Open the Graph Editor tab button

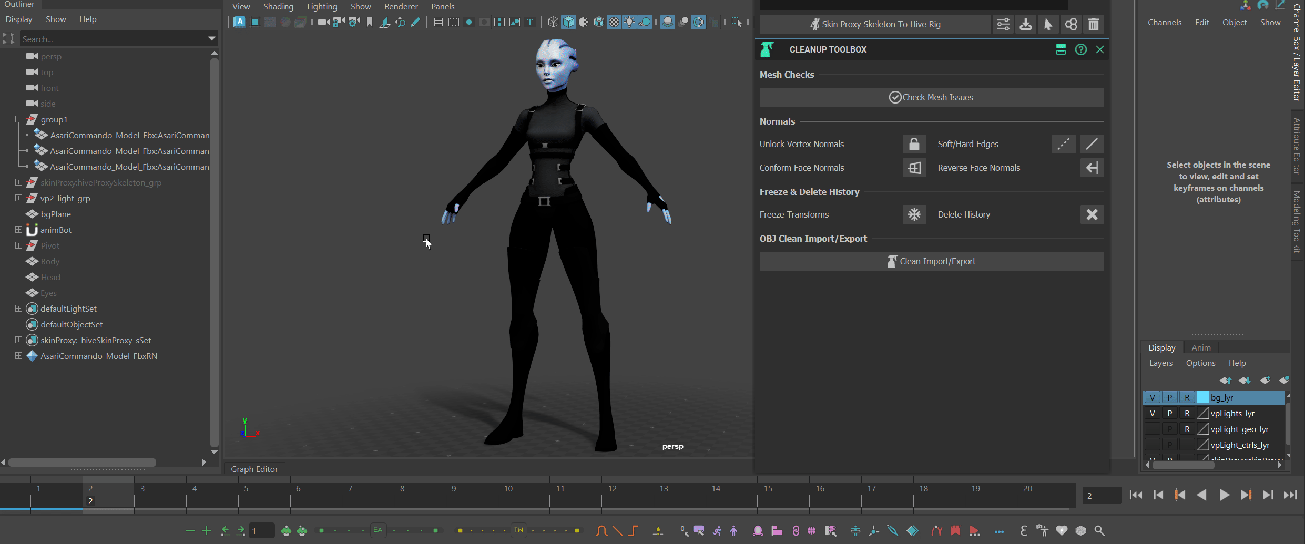(x=254, y=469)
